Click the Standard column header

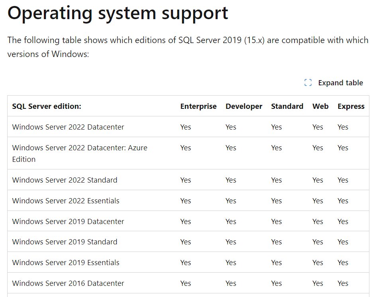287,106
